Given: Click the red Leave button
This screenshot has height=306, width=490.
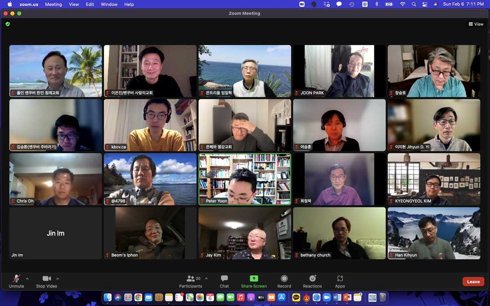Looking at the screenshot, I should coord(473,282).
